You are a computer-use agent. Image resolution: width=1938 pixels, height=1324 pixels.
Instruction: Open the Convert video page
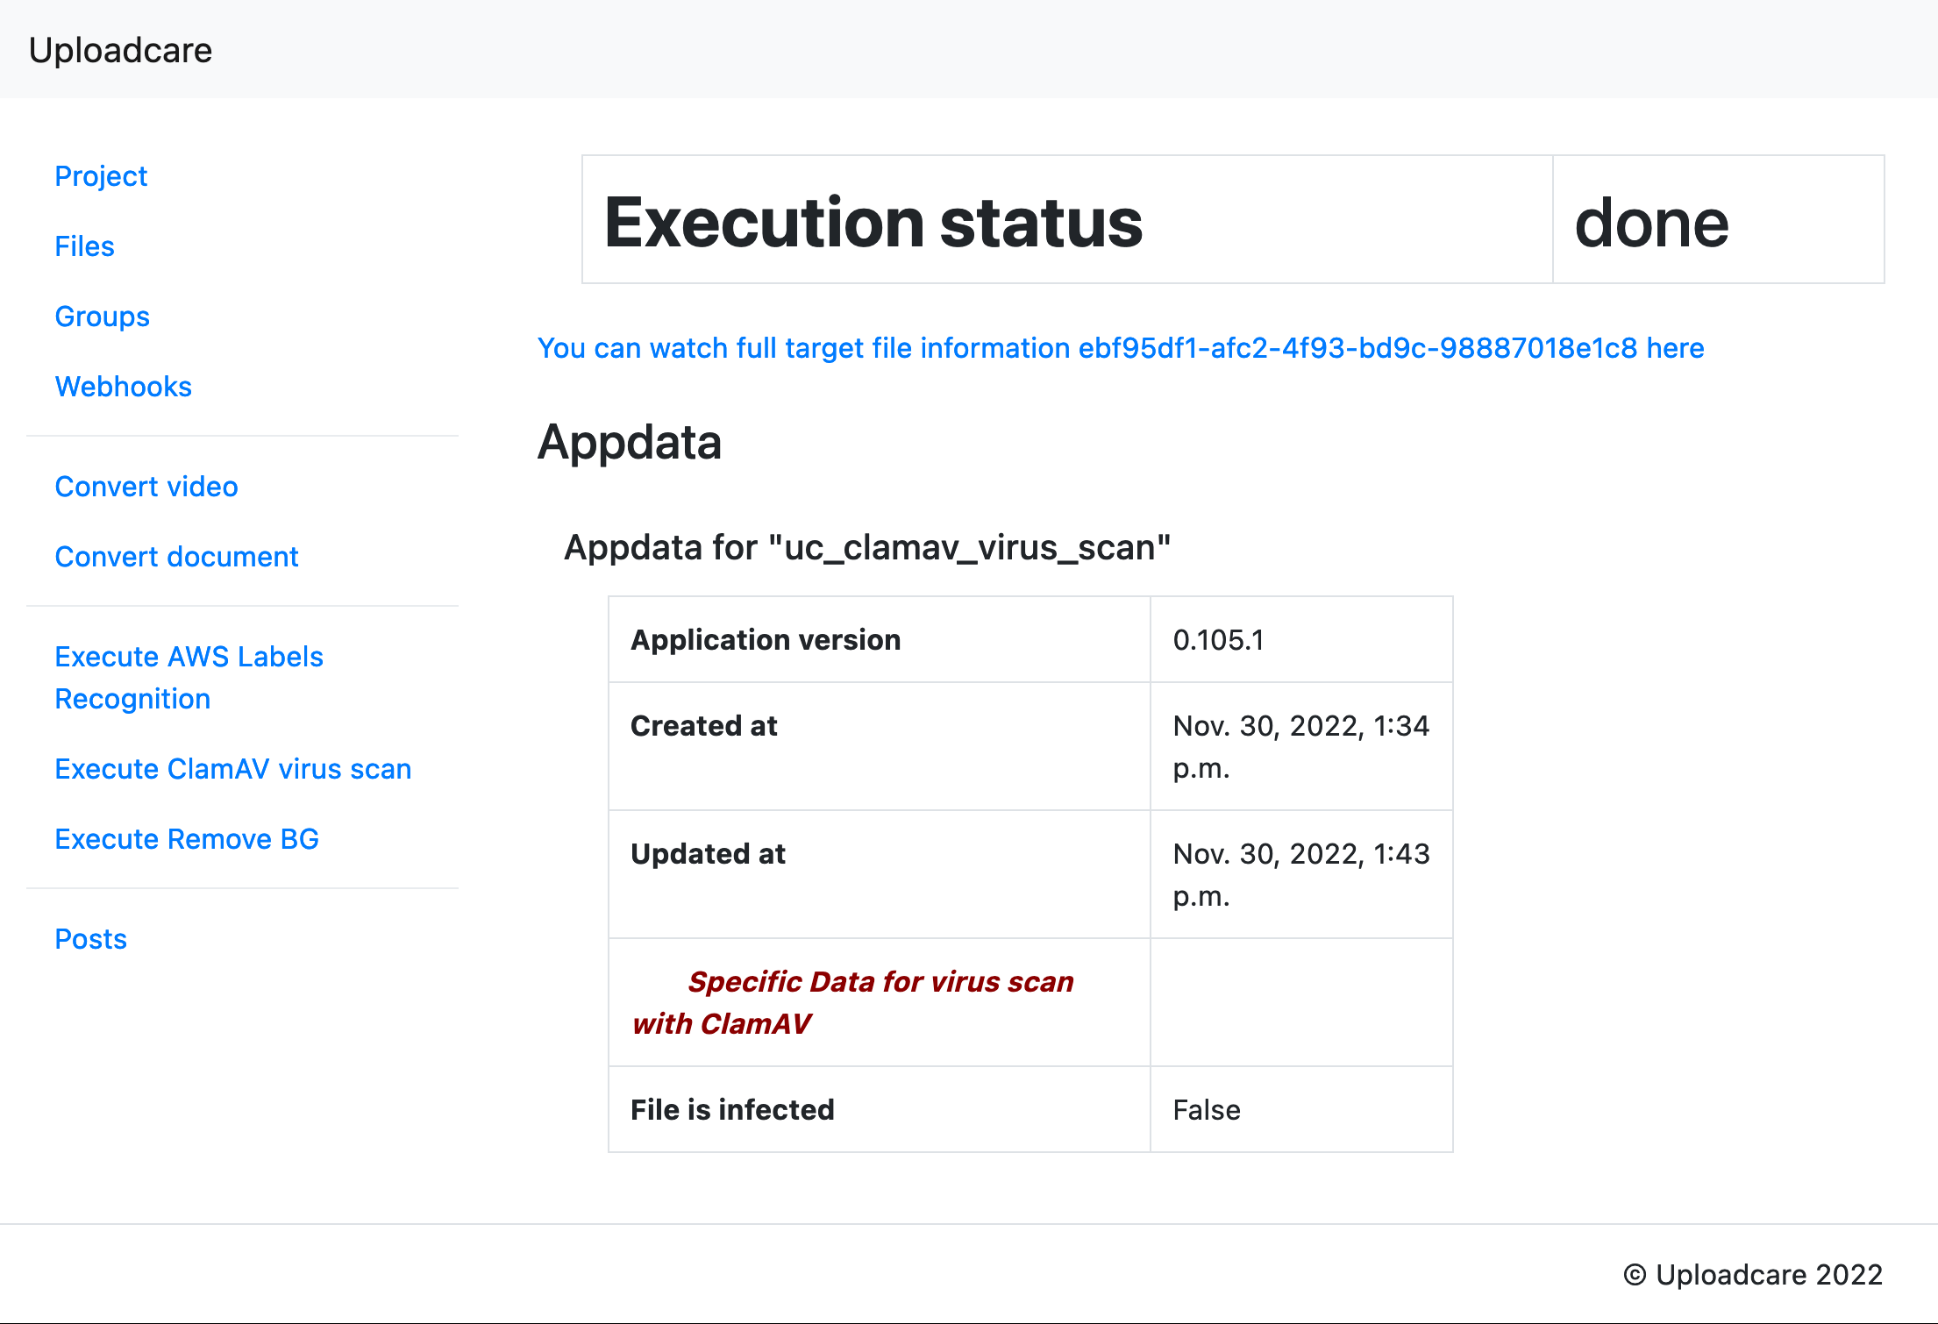click(x=146, y=487)
